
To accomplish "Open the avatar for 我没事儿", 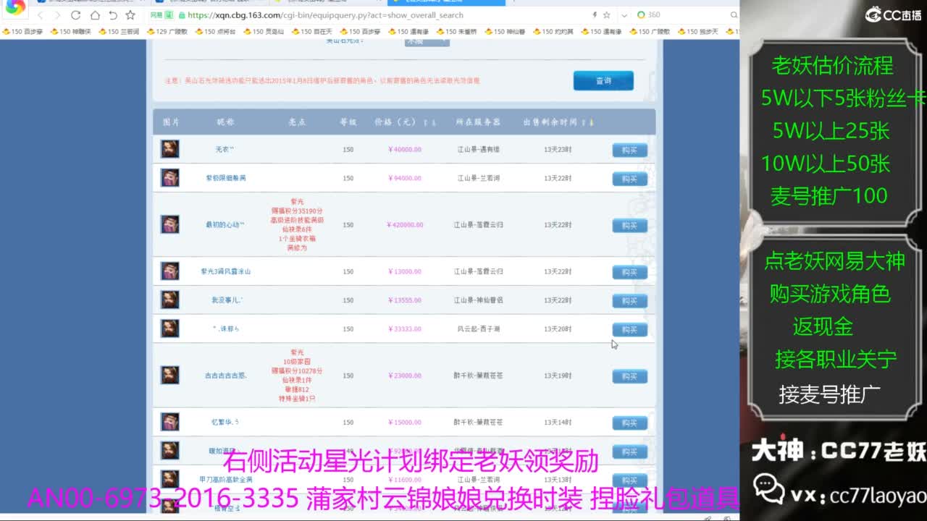I will coord(170,300).
